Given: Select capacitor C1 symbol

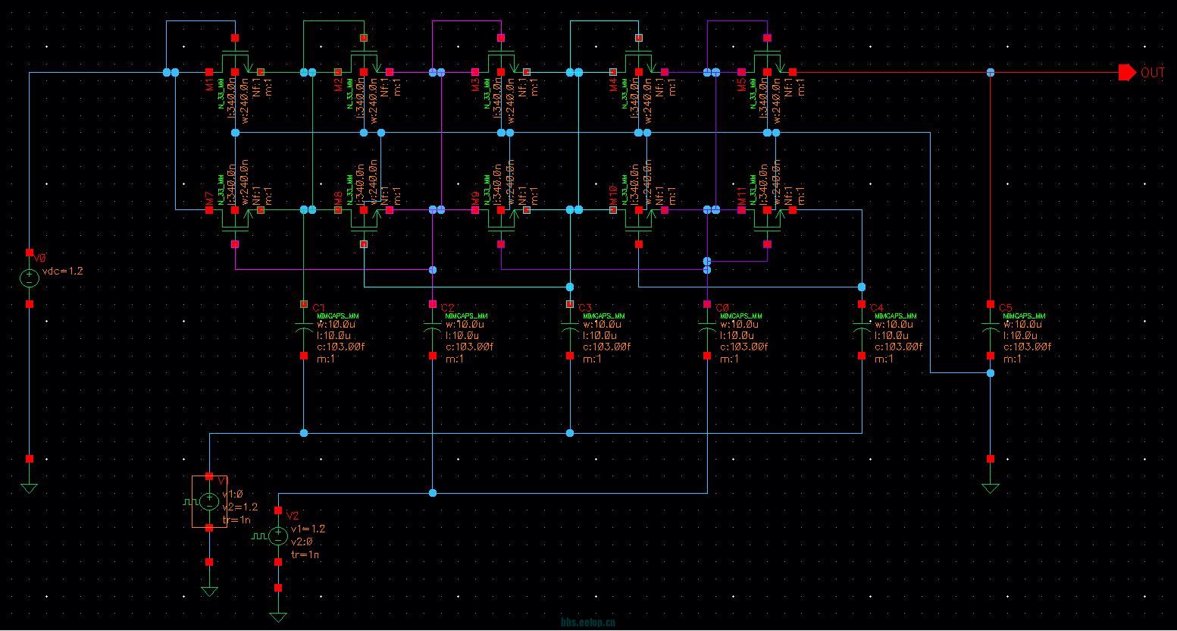Looking at the screenshot, I should pos(303,329).
